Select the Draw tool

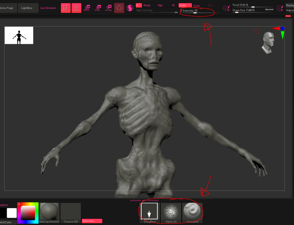(x=76, y=8)
